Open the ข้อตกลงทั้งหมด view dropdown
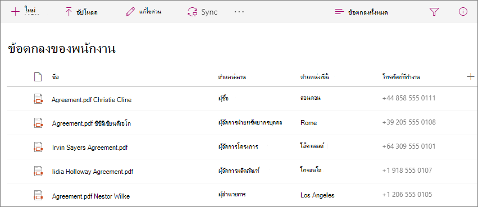This screenshot has width=478, height=207. pyautogui.click(x=368, y=12)
